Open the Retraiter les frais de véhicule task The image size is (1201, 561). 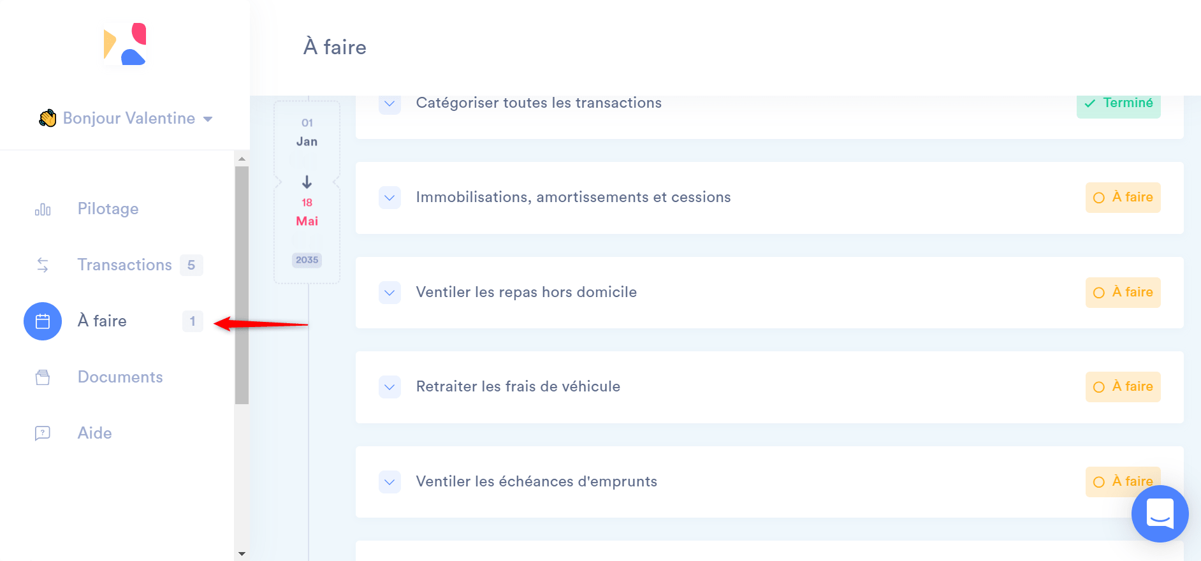click(518, 387)
